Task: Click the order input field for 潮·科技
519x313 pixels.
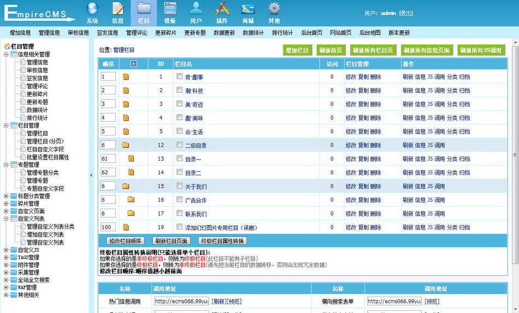Action: pos(108,90)
